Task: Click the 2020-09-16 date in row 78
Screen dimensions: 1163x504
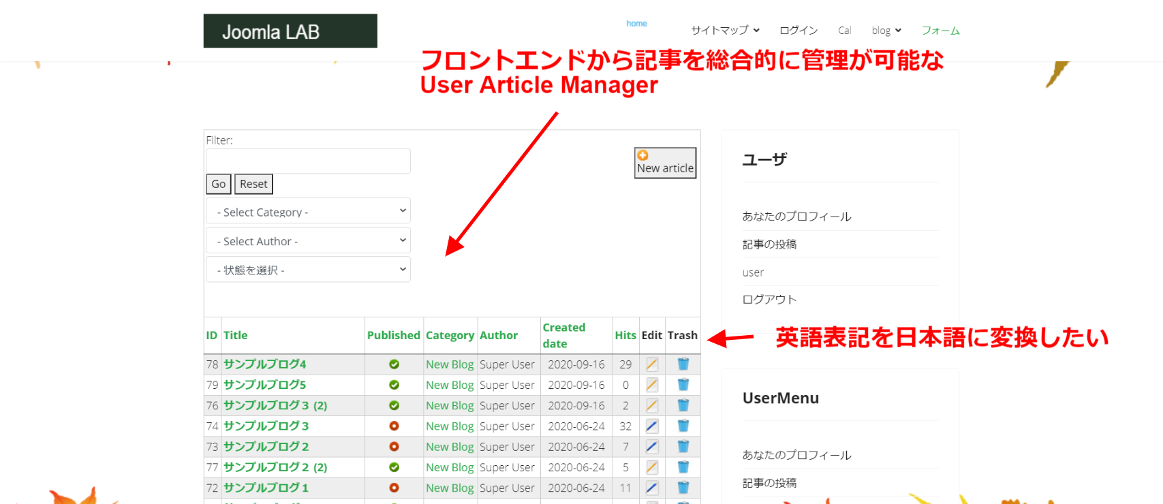Action: tap(576, 364)
